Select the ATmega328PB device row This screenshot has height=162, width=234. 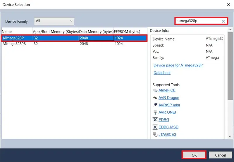pos(74,44)
